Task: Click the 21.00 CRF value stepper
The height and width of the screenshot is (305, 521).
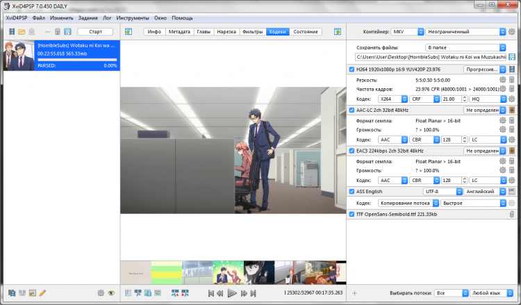Action: [x=465, y=99]
